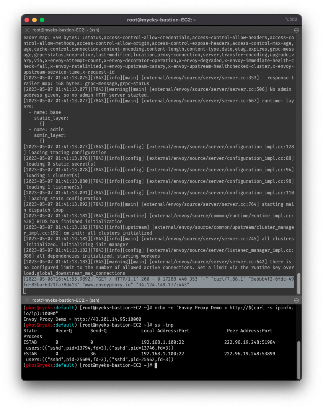Click 'RTDS has finished initialization' log text

[80, 222]
